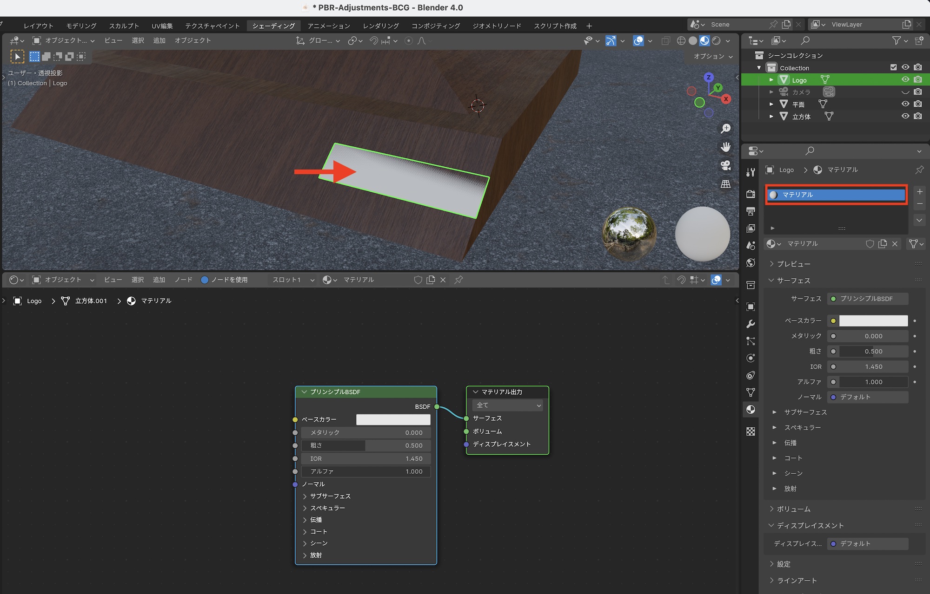
Task: Switch to orthographic grid view icon
Action: click(x=725, y=184)
